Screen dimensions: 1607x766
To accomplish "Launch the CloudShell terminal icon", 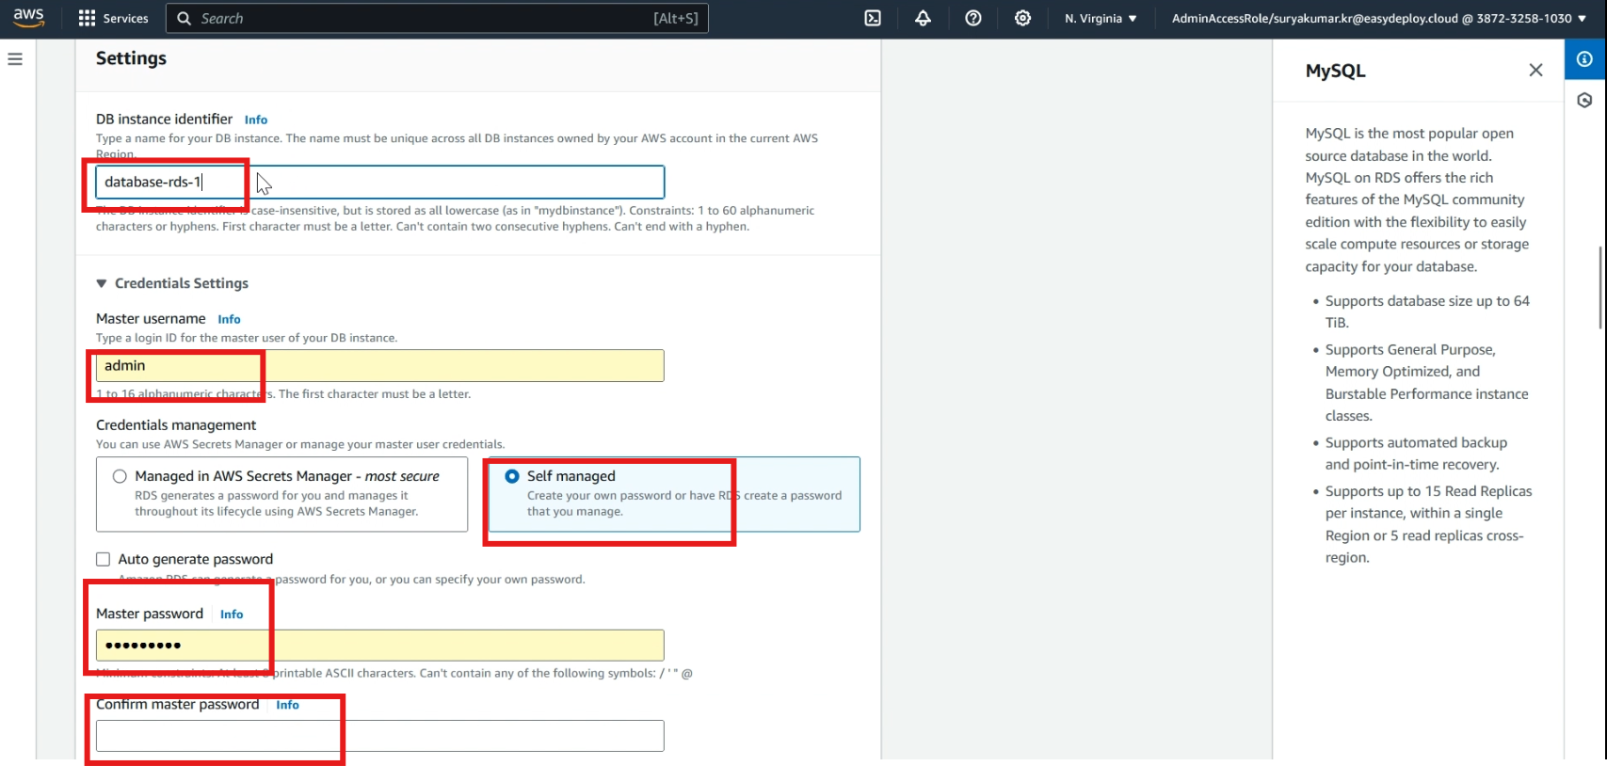I will coord(873,18).
